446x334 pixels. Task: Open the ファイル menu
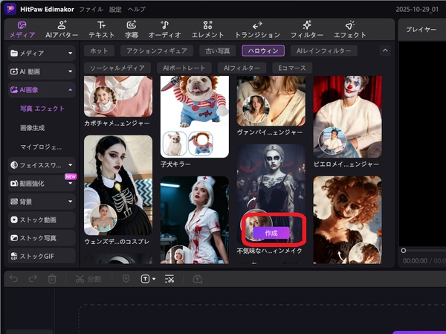point(91,9)
